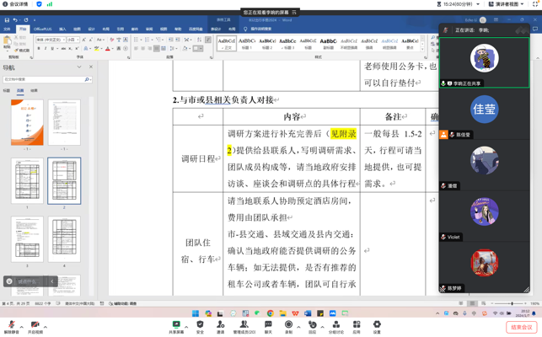The width and height of the screenshot is (542, 337).
Task: Click the 共享屏幕 share screen icon
Action: coord(176,324)
